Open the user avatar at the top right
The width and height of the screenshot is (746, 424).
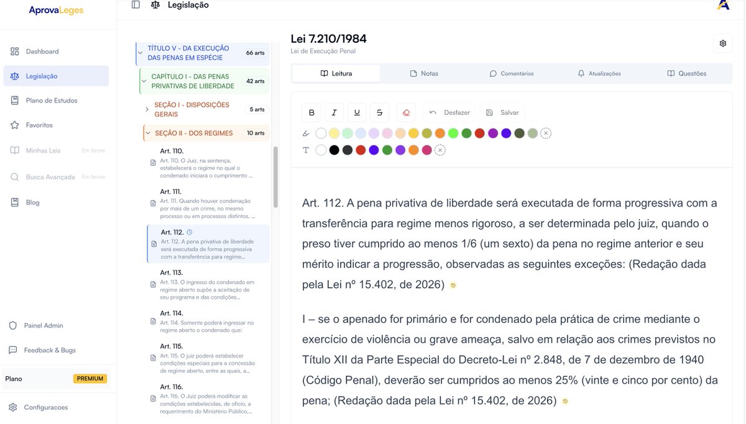point(723,5)
